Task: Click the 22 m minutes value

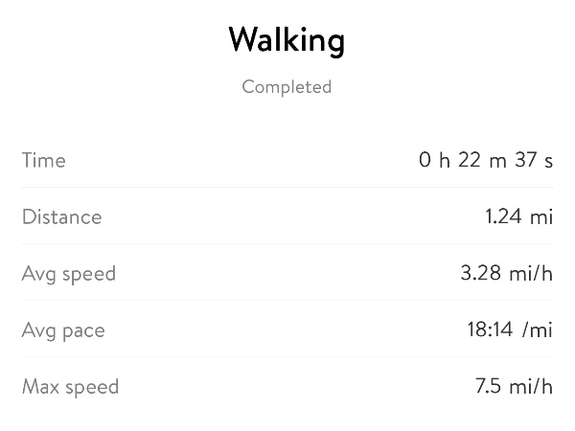Action: click(x=481, y=160)
